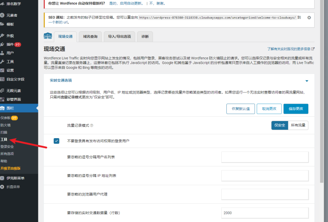Click the 2000 rows input field
This screenshot has width=328, height=222.
click(x=265, y=213)
